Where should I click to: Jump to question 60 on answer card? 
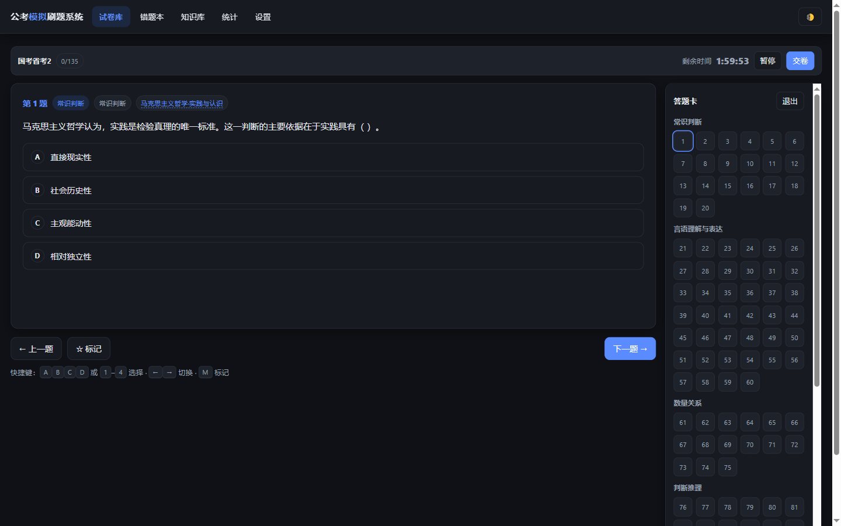click(x=750, y=382)
